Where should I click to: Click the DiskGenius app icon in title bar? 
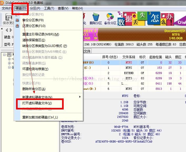[2, 3]
